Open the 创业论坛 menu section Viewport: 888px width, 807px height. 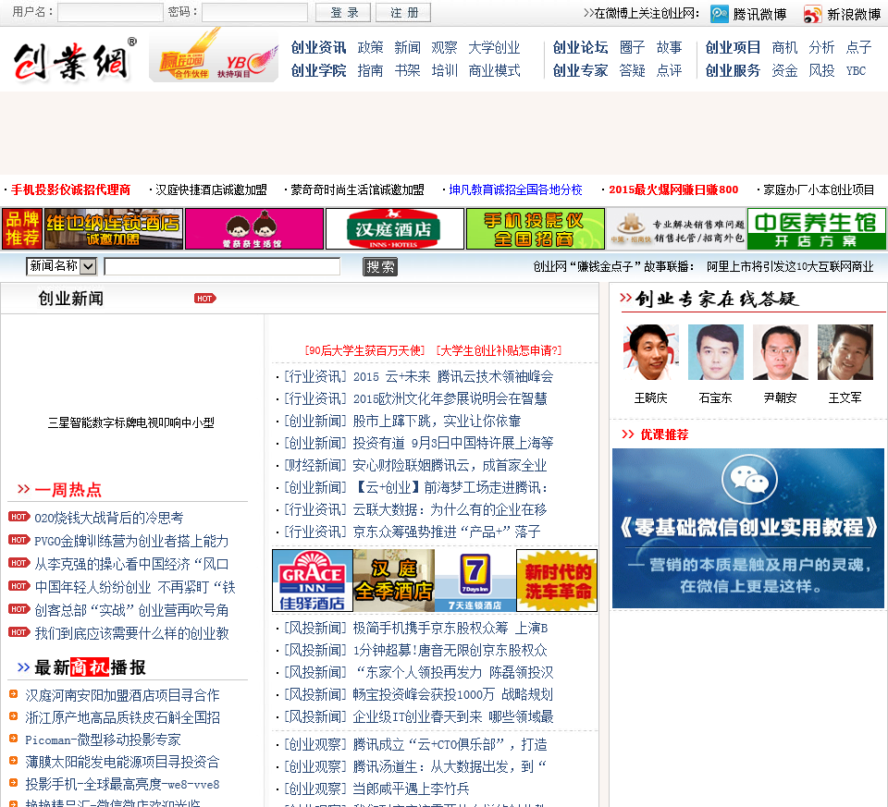coord(580,47)
